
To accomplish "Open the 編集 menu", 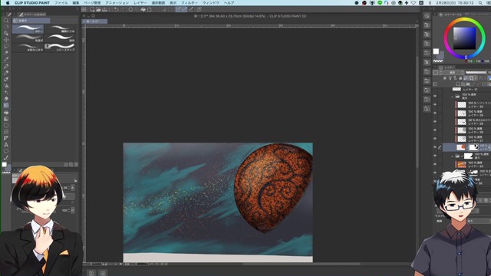I will point(76,2).
